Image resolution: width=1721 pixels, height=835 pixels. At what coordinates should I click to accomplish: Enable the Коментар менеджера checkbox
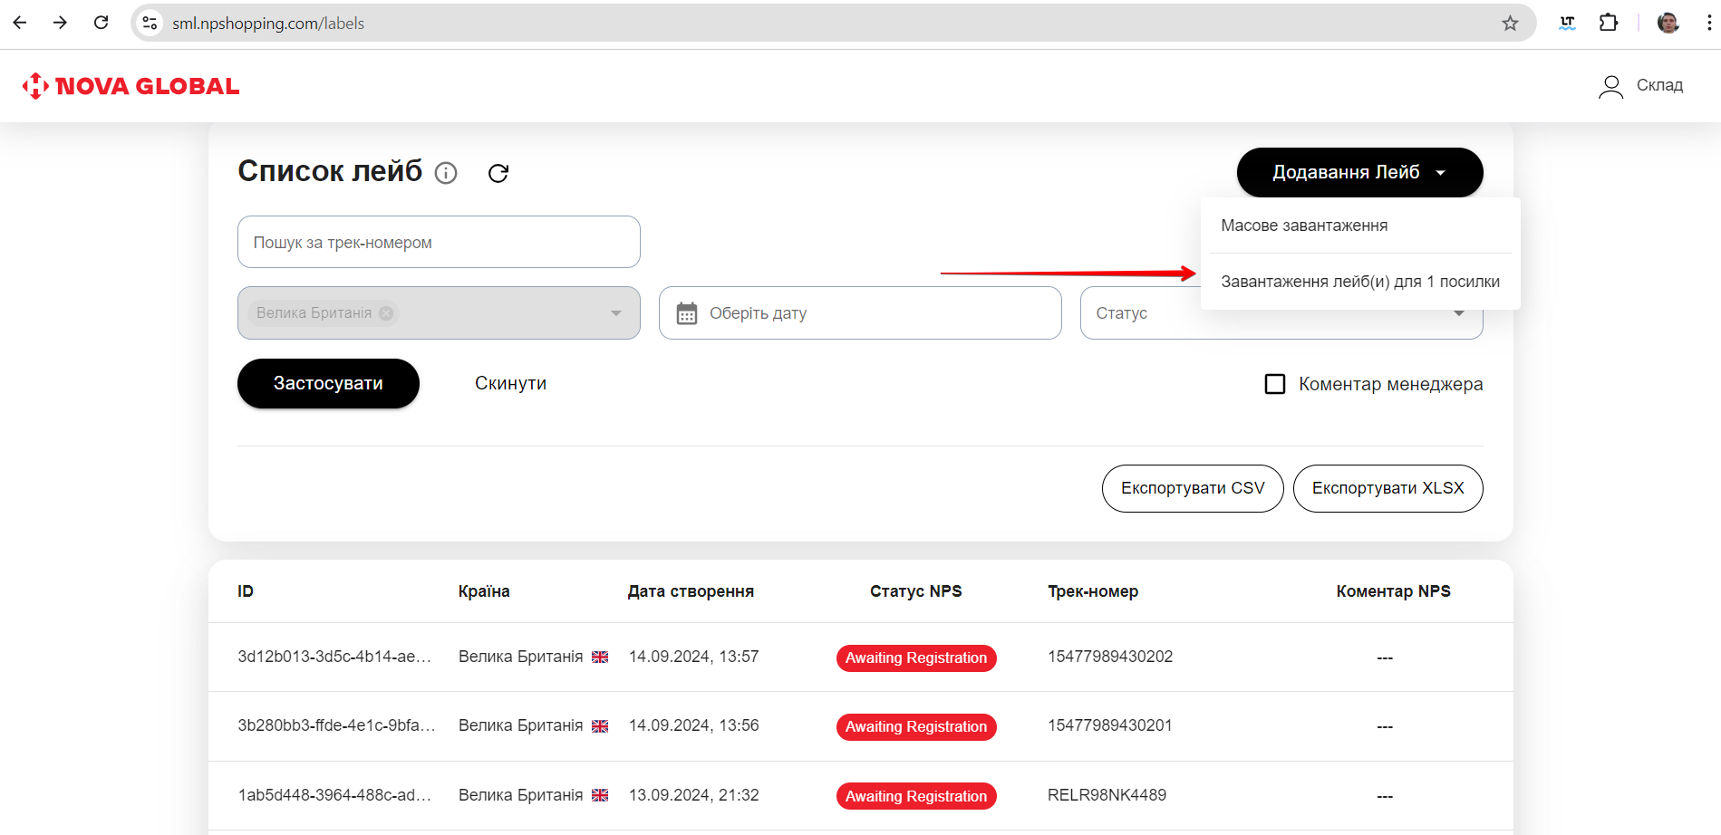coord(1275,384)
